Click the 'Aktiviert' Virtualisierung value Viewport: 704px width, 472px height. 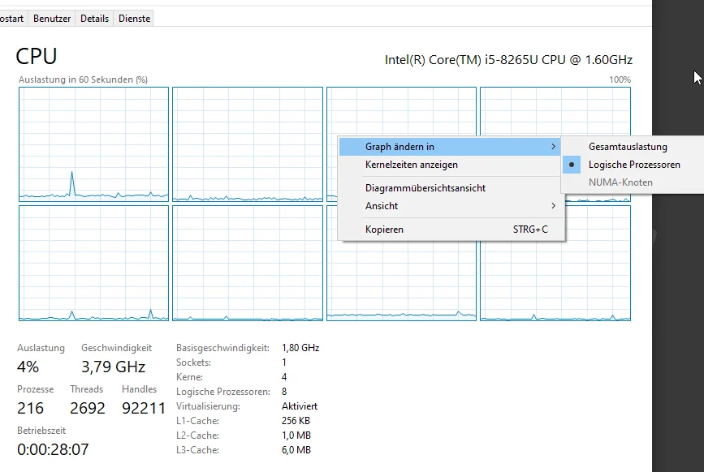[300, 406]
